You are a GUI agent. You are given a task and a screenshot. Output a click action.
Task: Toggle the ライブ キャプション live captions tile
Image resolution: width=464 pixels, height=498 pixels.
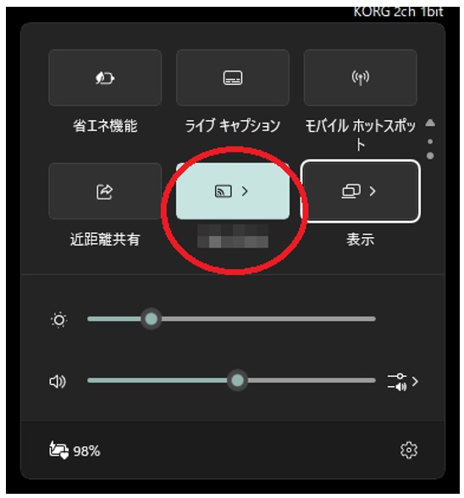click(x=233, y=78)
